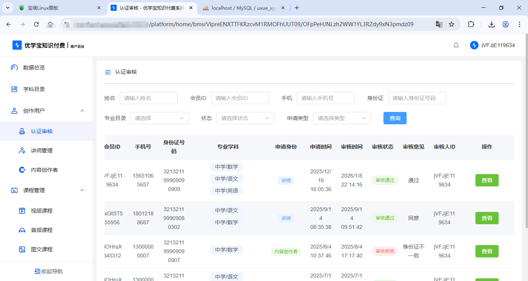Click the blue 查询 search button
This screenshot has width=528, height=281.
click(x=395, y=118)
